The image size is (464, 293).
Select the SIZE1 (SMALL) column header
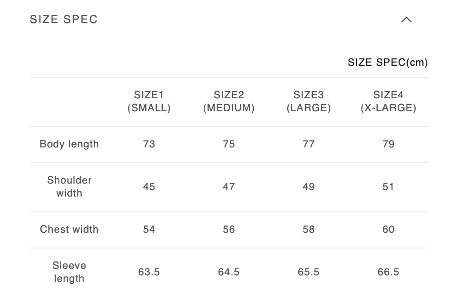click(x=149, y=102)
